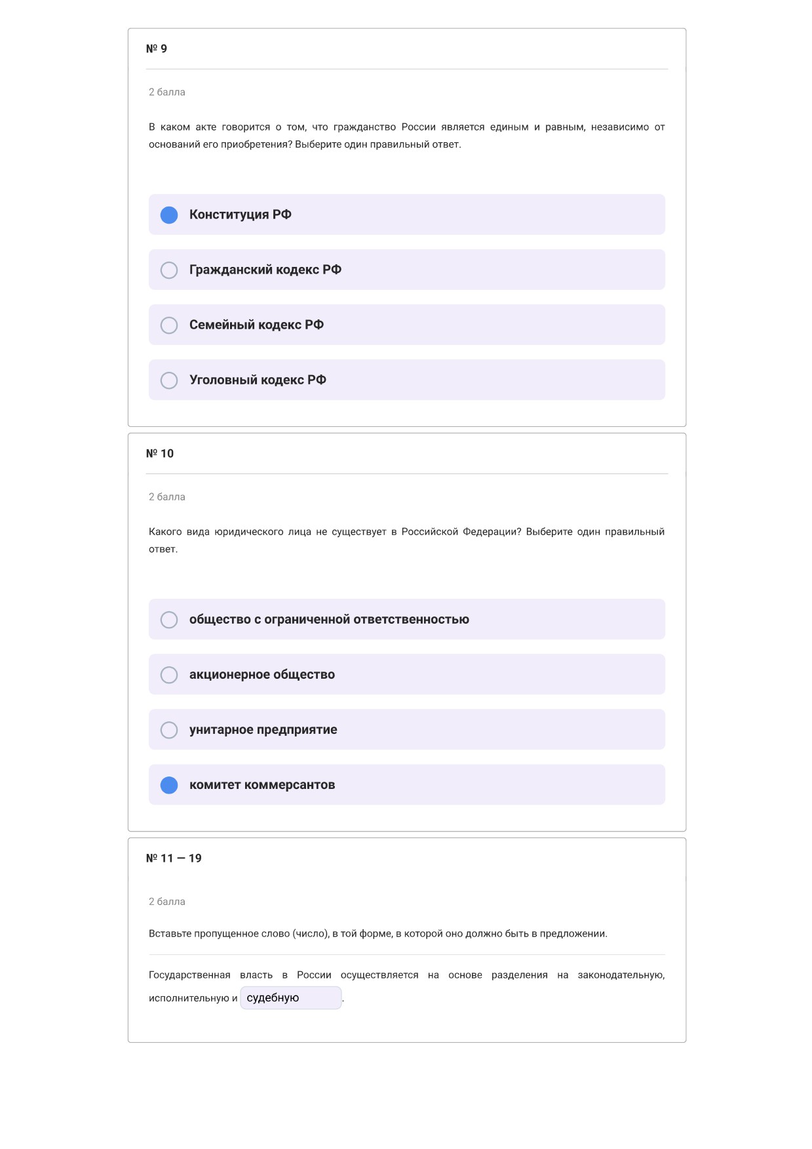Click the Гражданский кодекс РФ label text
This screenshot has width=812, height=1149.
coord(265,270)
